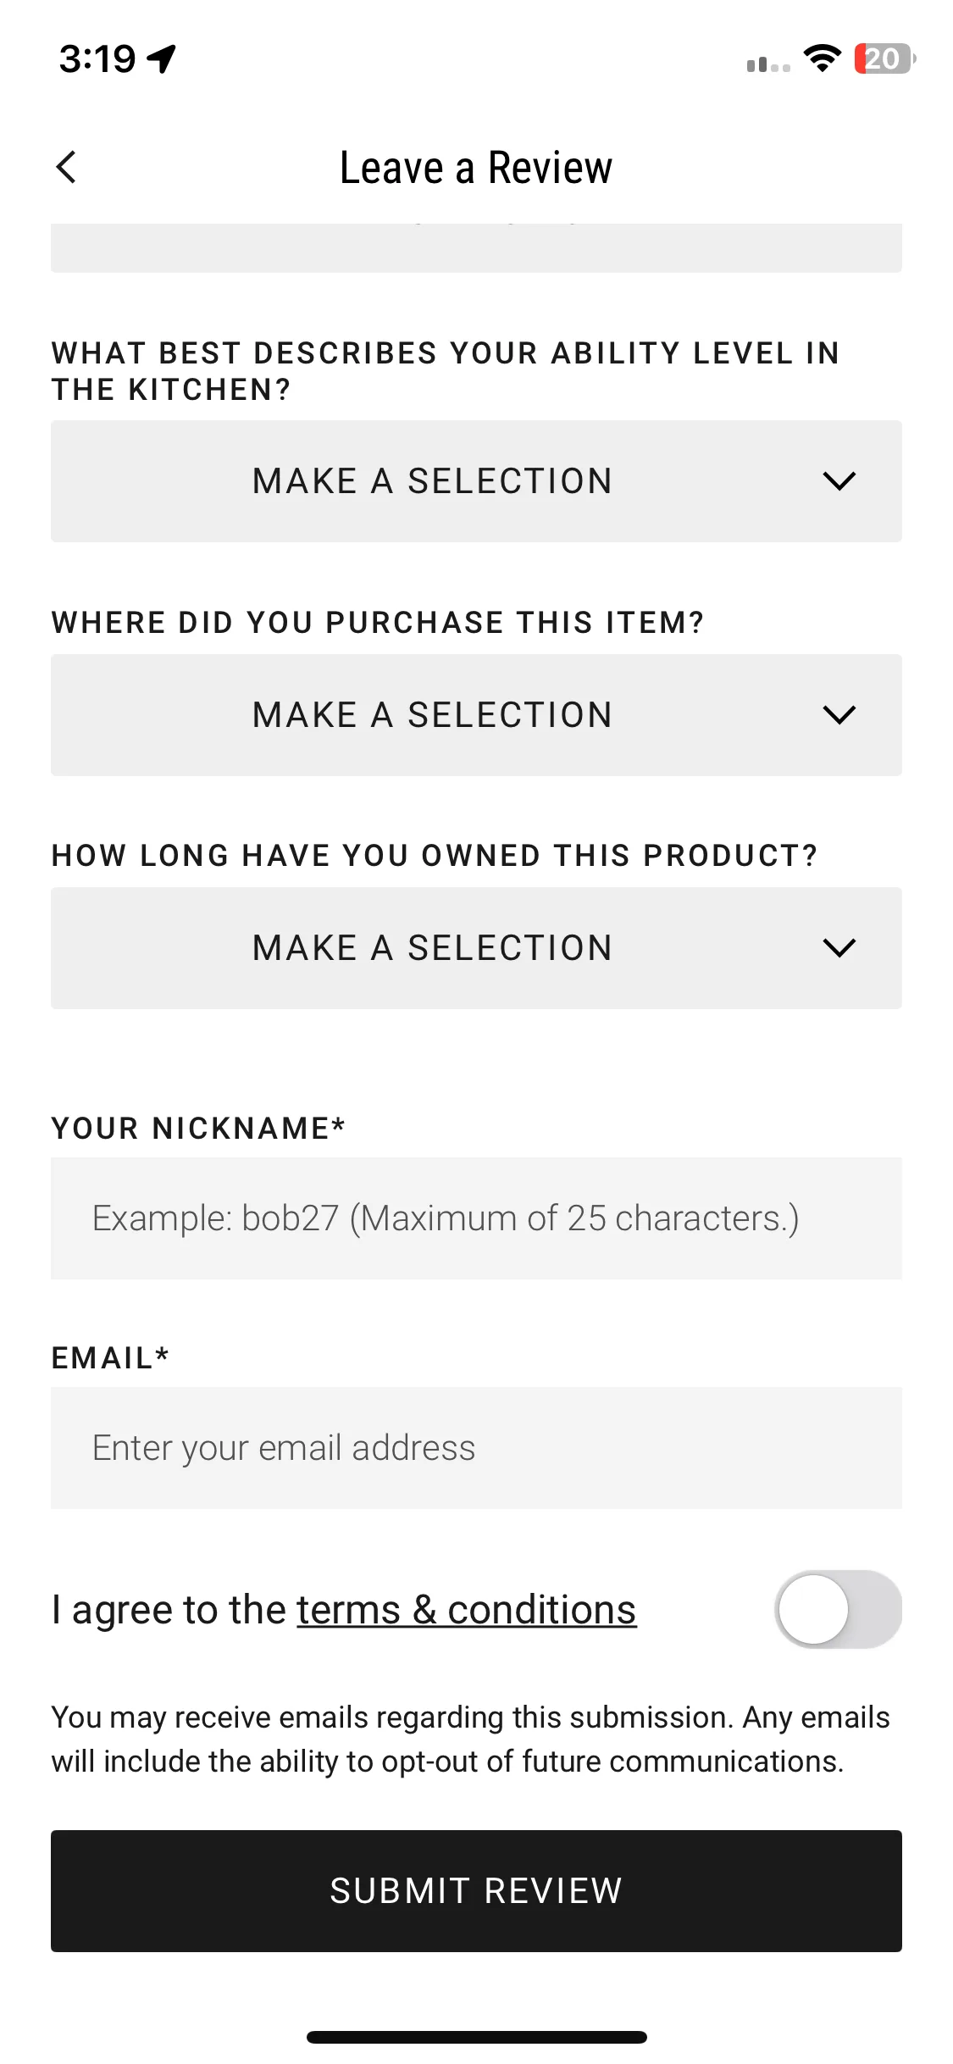953x2064 pixels.
Task: Click chevron on ownership duration dropdown
Action: [839, 948]
